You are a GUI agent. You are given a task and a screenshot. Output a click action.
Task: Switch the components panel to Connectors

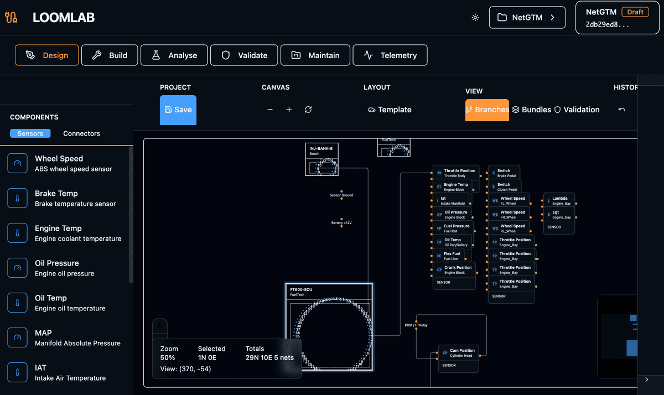point(81,133)
